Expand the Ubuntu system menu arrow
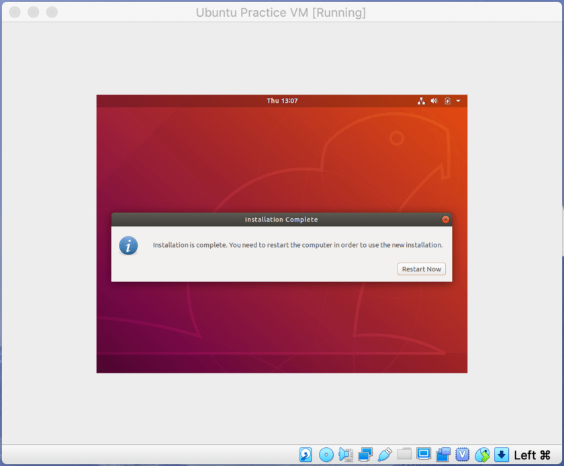This screenshot has height=466, width=564. pos(458,101)
